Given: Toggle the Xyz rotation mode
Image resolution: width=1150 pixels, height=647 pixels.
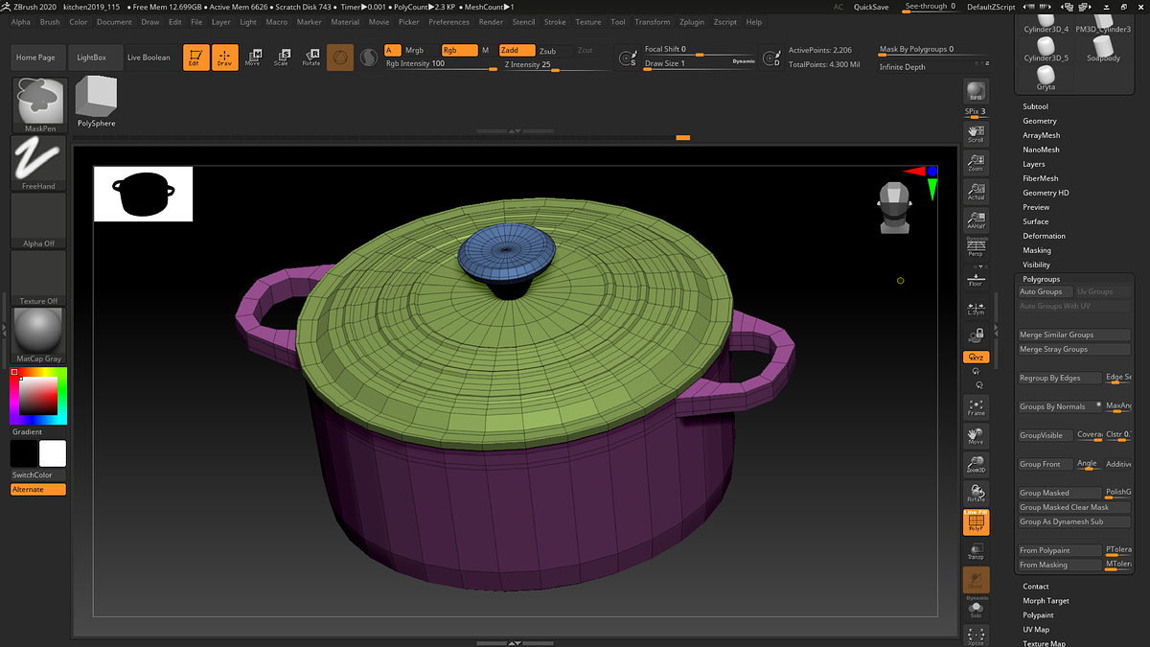Looking at the screenshot, I should (x=976, y=357).
